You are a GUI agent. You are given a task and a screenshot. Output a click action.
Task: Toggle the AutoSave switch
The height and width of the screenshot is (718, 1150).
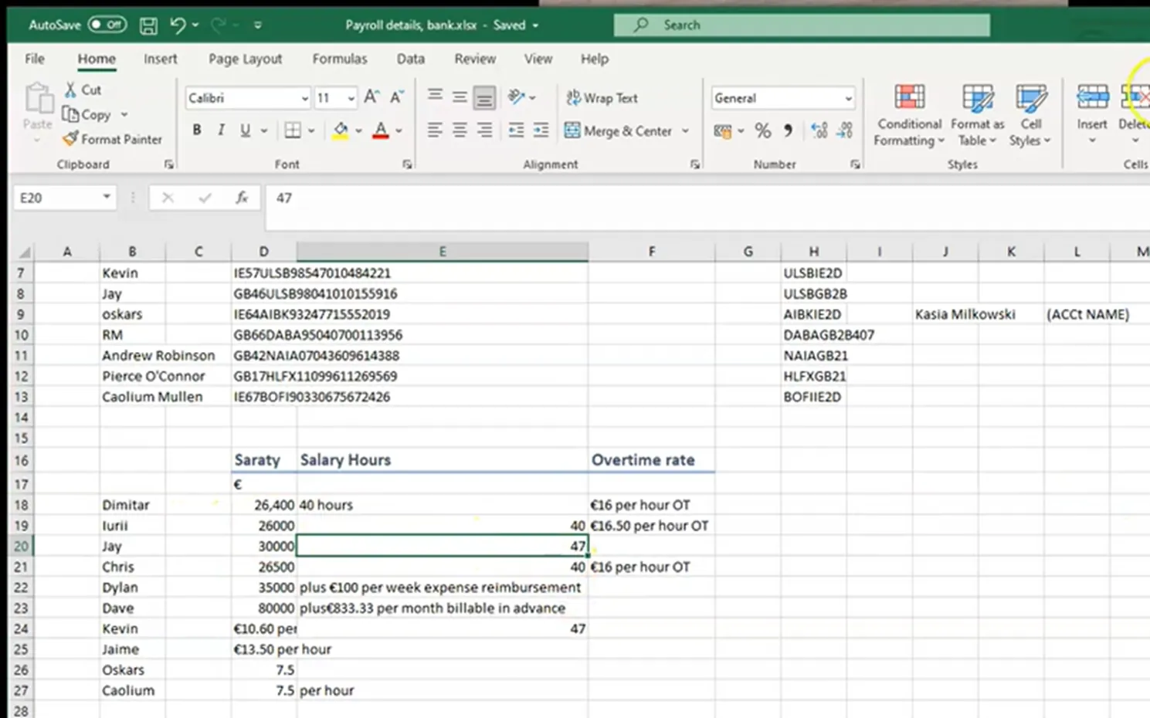(x=107, y=25)
